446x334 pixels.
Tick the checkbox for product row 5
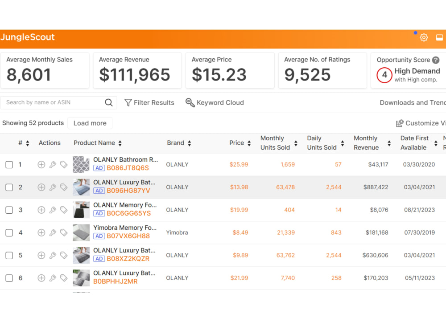coord(9,256)
